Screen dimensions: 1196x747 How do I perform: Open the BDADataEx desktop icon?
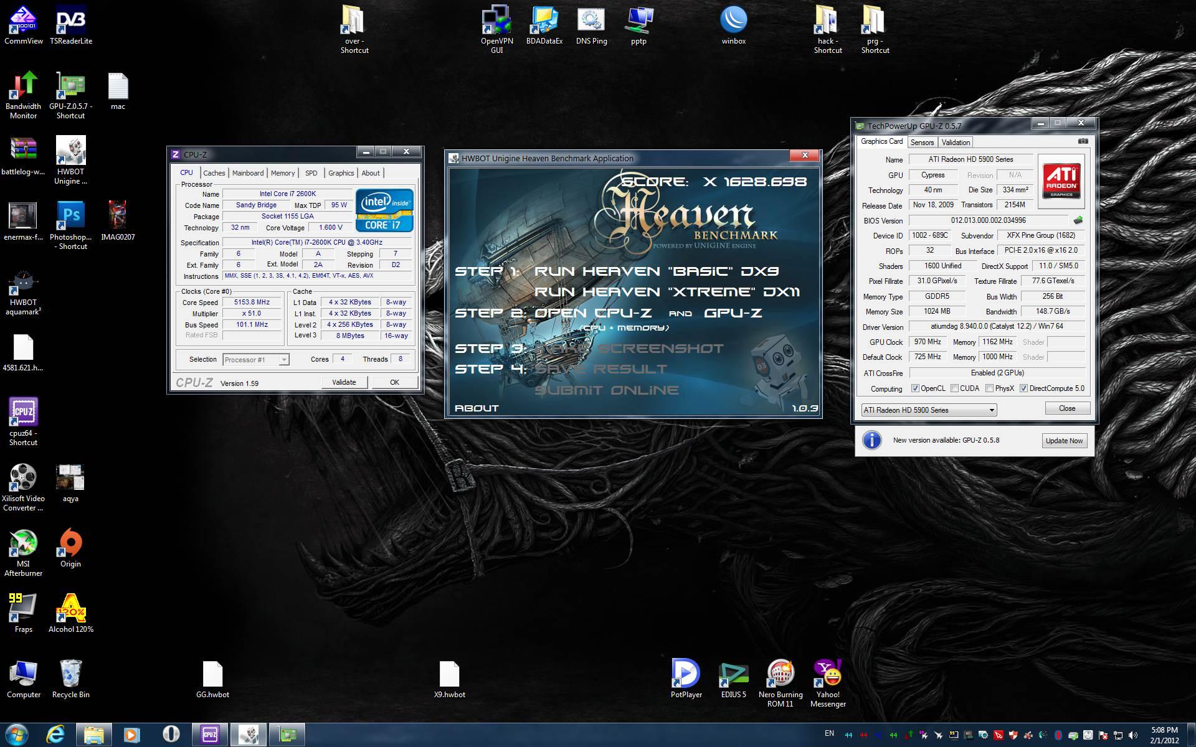[x=544, y=25]
